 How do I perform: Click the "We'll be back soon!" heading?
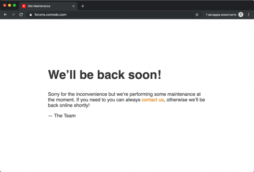point(105,75)
